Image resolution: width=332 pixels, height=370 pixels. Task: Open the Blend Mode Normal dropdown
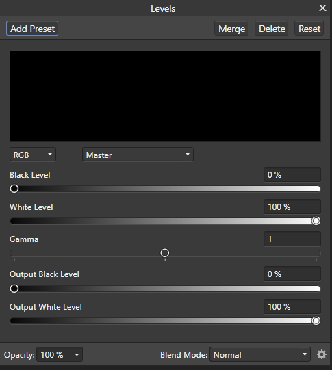pyautogui.click(x=260, y=354)
